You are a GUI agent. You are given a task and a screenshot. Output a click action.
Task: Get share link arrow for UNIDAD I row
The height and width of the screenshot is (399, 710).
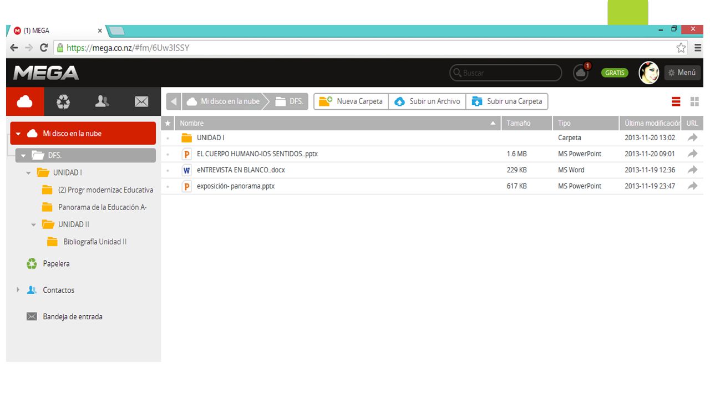(692, 137)
